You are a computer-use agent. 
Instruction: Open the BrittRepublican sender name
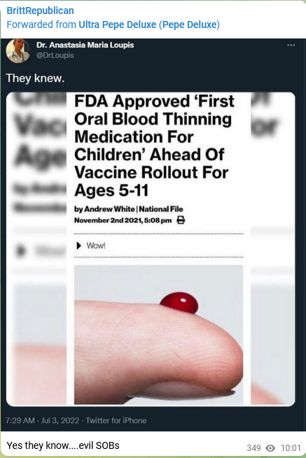(40, 10)
